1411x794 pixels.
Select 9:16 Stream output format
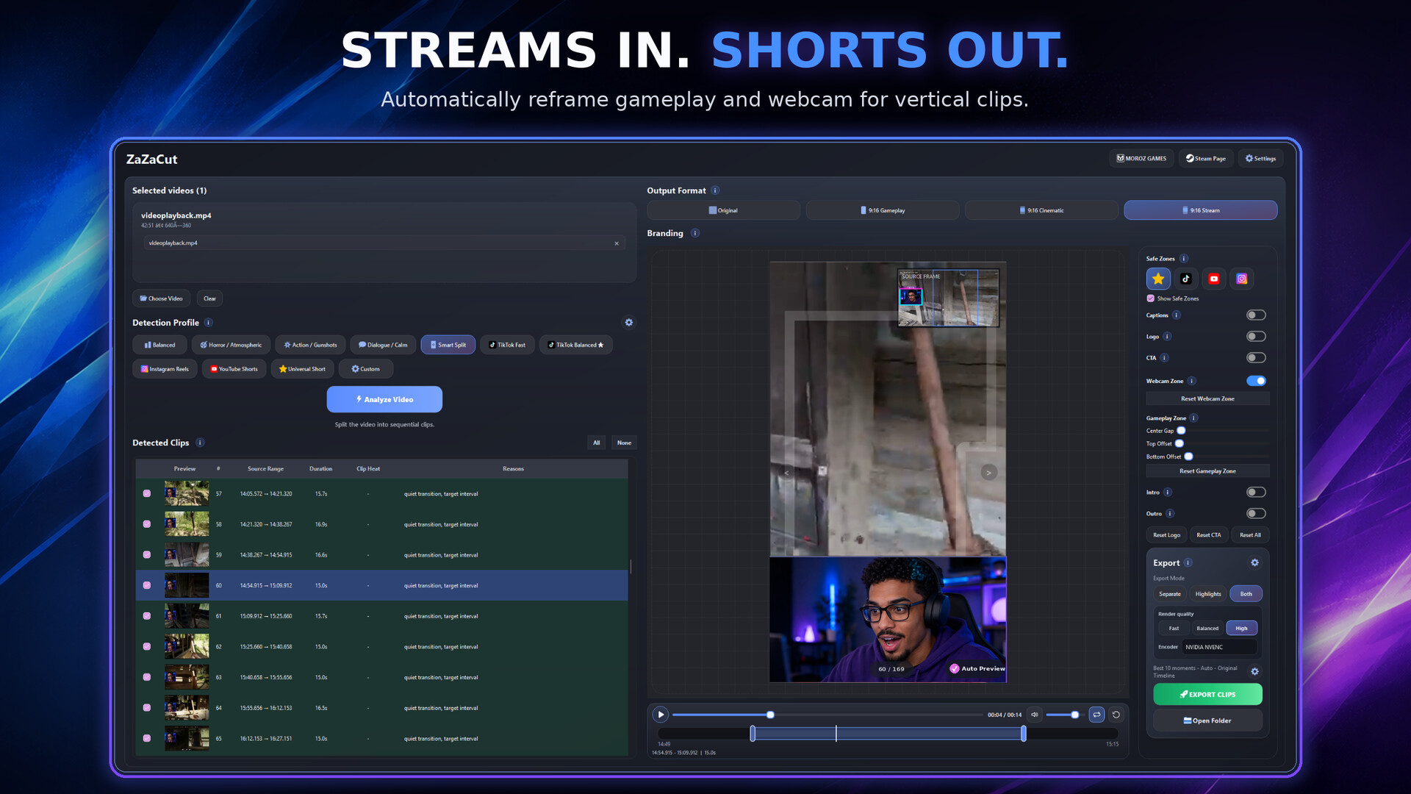[1201, 210]
